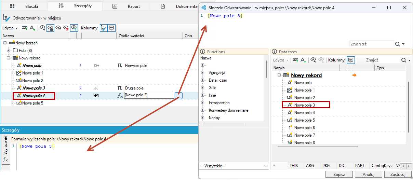
Task: Click the add text field icon in left toolbar
Action: click(32, 28)
